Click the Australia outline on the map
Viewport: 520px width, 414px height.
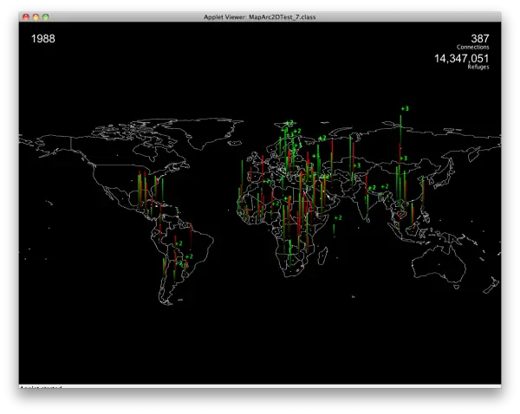click(x=439, y=263)
